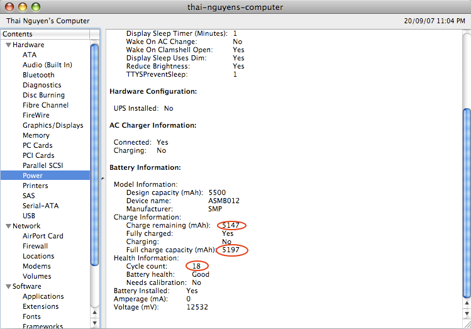Select the Power item in sidebar

33,176
